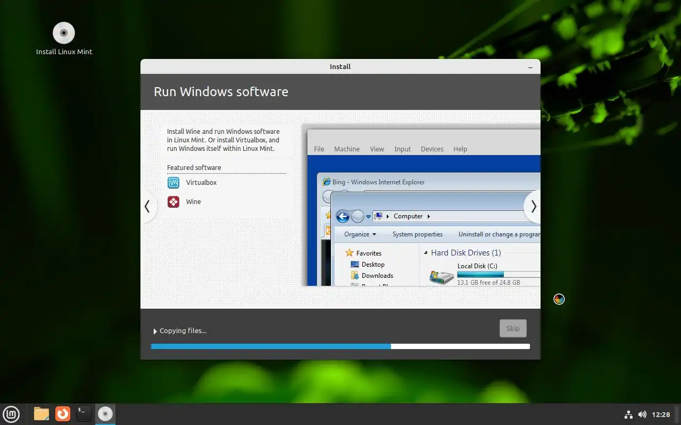Open the Terminal from the panel
The height and width of the screenshot is (425, 681).
point(84,413)
